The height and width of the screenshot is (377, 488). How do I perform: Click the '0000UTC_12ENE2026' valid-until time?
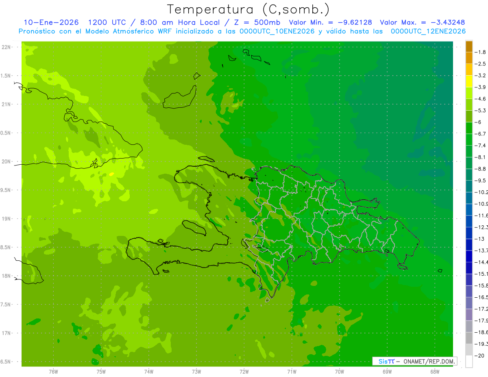[428, 31]
